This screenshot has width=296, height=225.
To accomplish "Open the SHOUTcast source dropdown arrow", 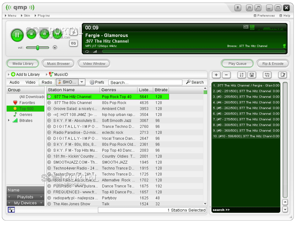I will point(82,82).
